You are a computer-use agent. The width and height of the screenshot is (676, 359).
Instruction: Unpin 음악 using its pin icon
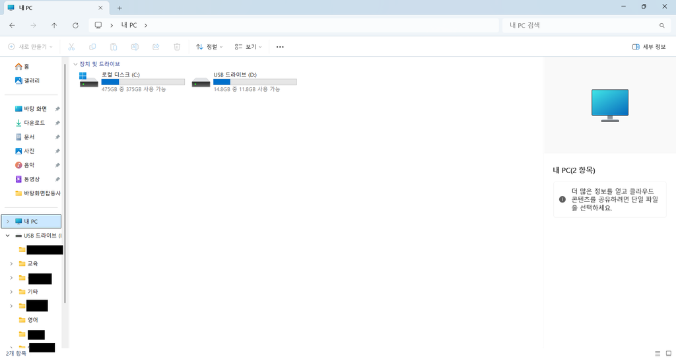[x=57, y=165]
